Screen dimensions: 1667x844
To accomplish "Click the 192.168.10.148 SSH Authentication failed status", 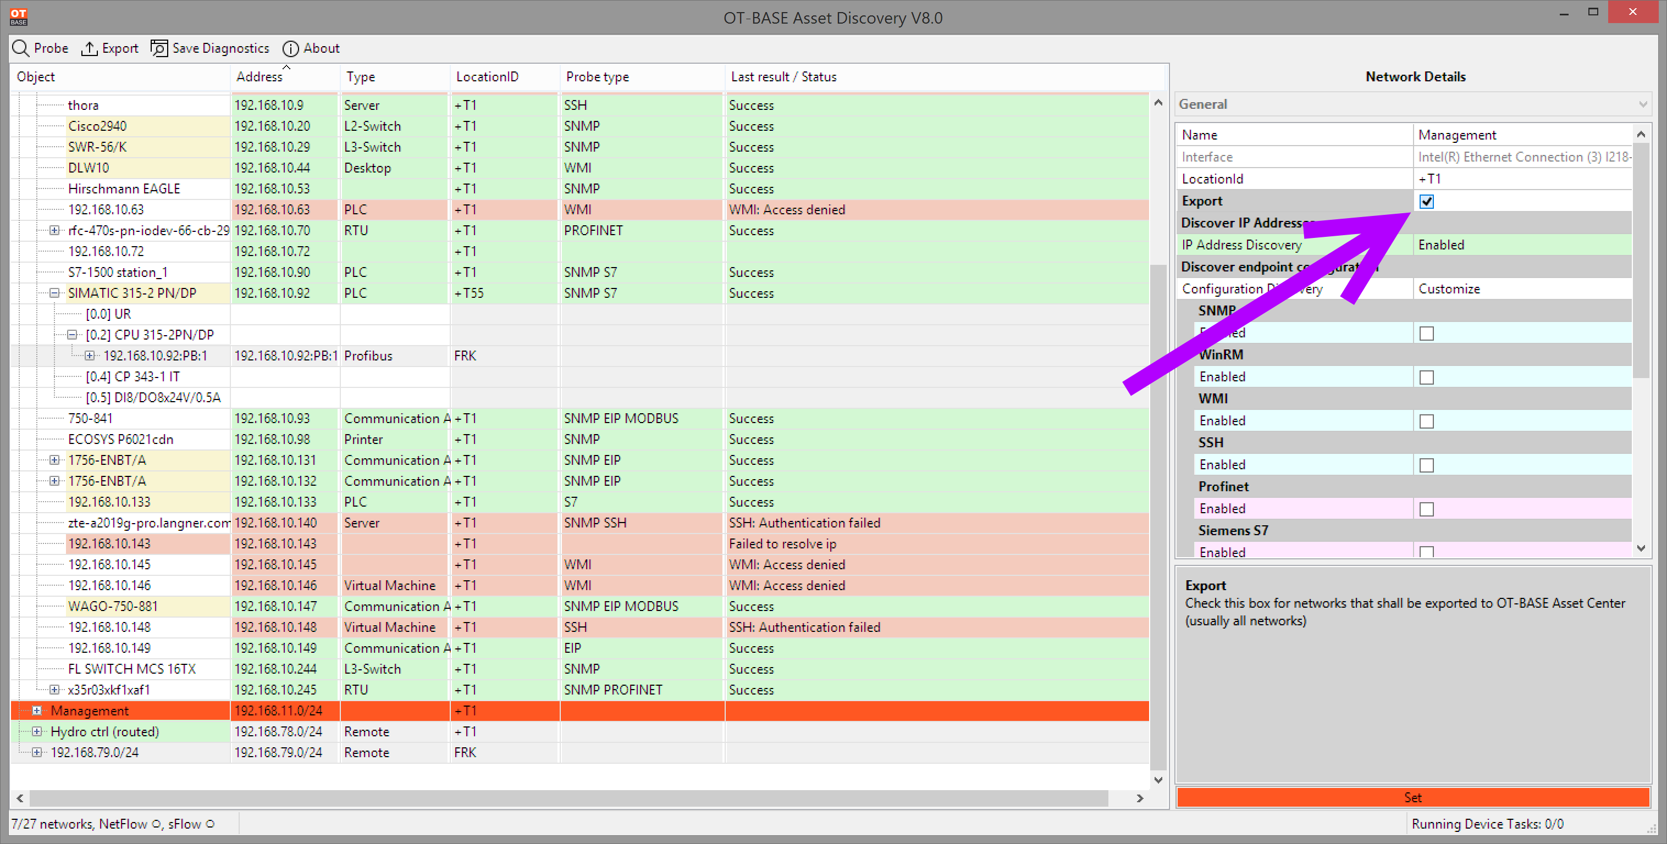I will [x=804, y=628].
